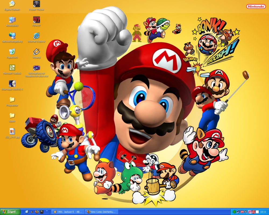
Task: Switch to Kims Comic-Zeichenkurs Firefox window
Action: coord(101,212)
